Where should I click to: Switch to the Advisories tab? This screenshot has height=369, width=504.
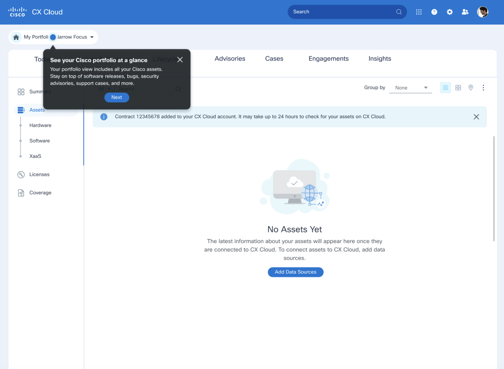(x=230, y=59)
